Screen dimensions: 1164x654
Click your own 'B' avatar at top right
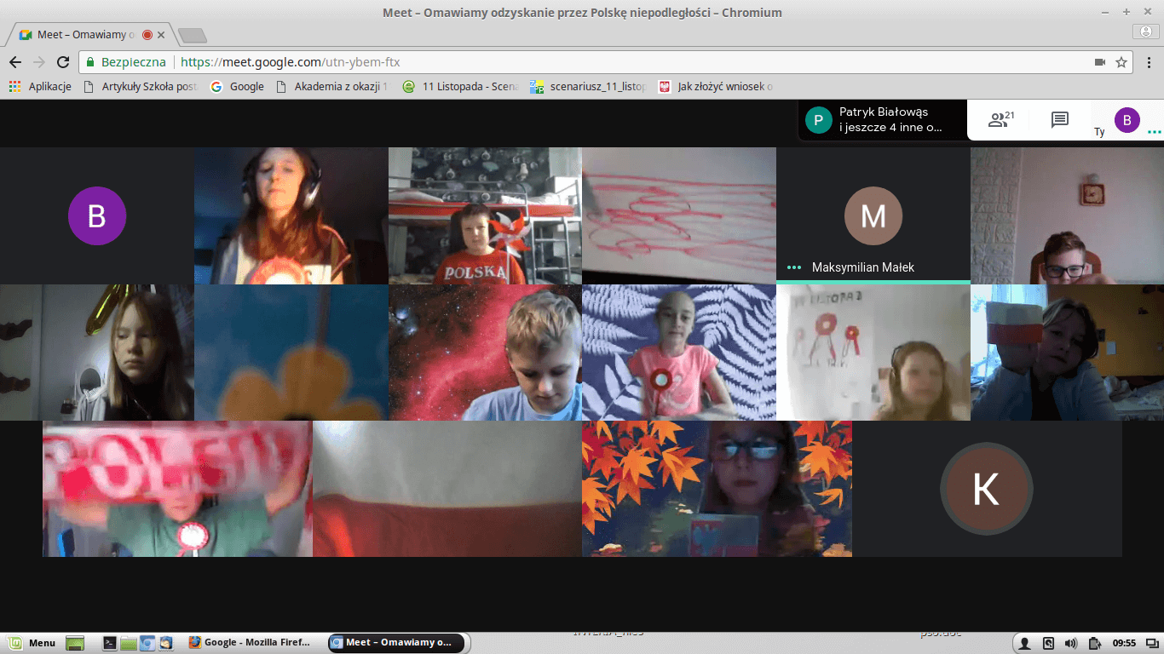1127,120
